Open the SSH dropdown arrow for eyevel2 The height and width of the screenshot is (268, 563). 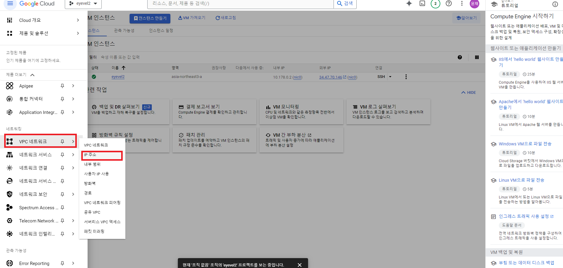[x=390, y=77]
